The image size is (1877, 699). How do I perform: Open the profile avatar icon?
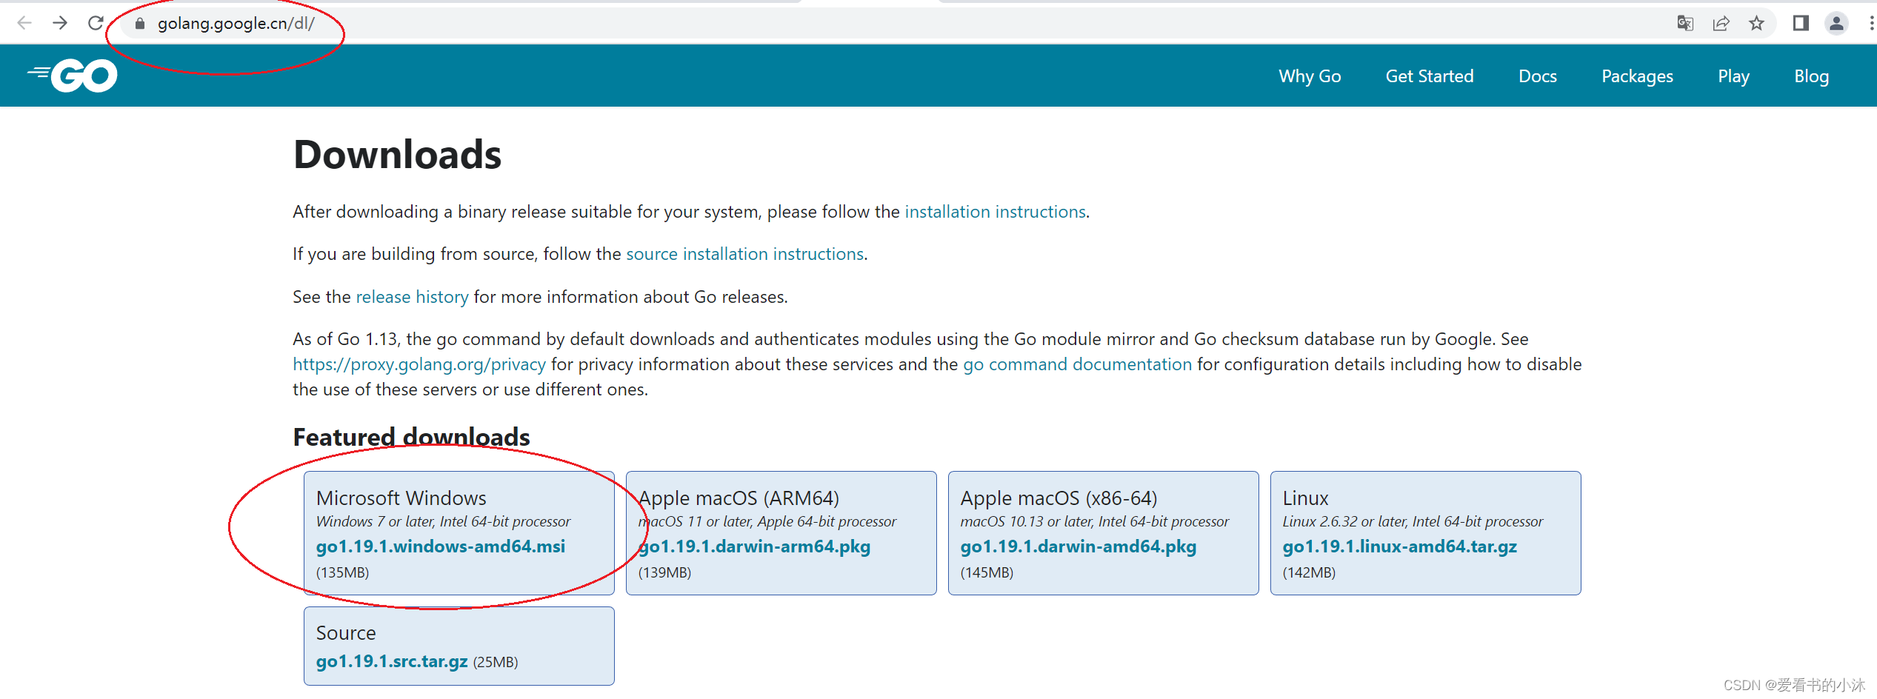[1836, 24]
